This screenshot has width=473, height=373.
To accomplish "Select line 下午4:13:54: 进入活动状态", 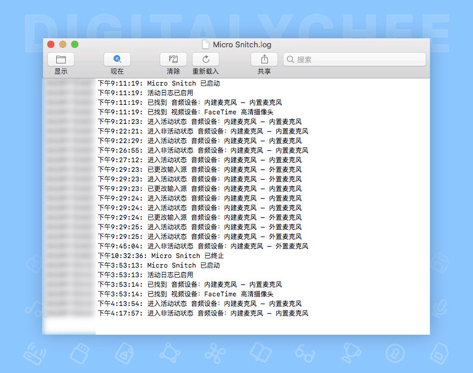I will 200,304.
